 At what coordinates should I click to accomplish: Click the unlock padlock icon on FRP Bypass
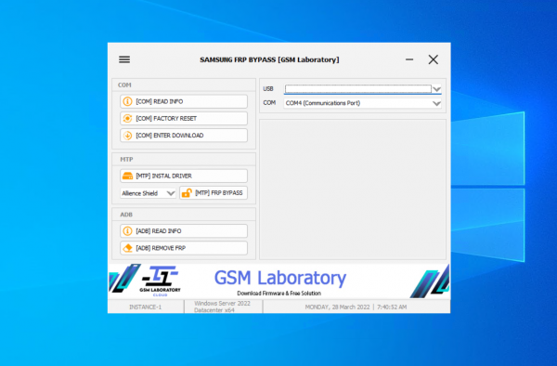pos(187,193)
